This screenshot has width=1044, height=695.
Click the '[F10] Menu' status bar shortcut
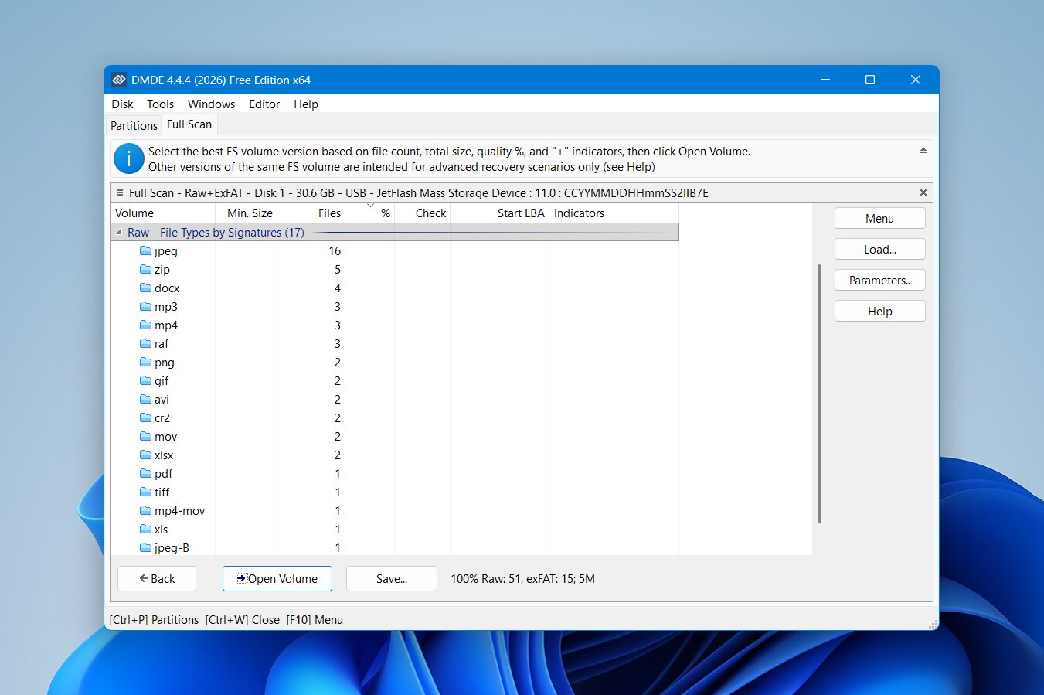point(315,619)
